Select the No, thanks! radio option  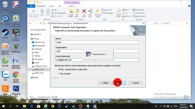coord(59,74)
